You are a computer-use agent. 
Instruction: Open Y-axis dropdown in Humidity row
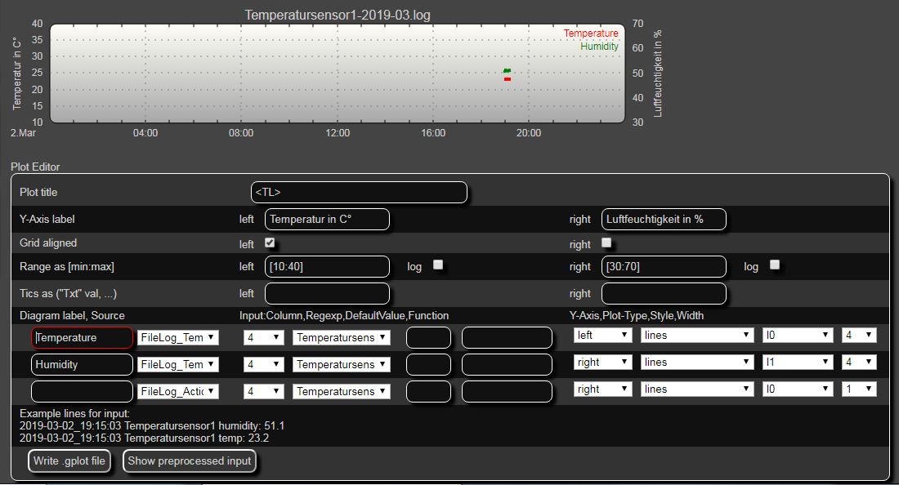tap(602, 363)
